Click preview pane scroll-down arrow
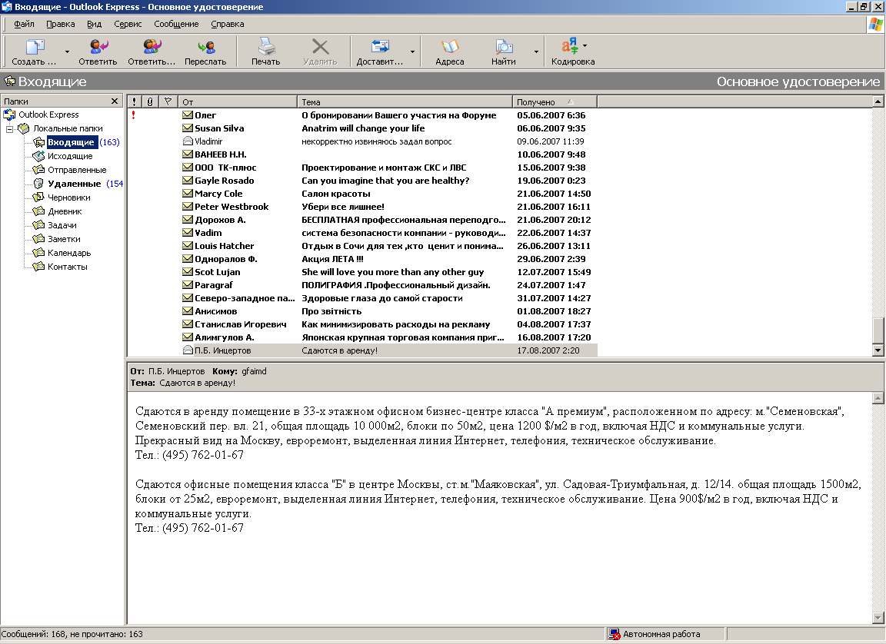 (878, 618)
